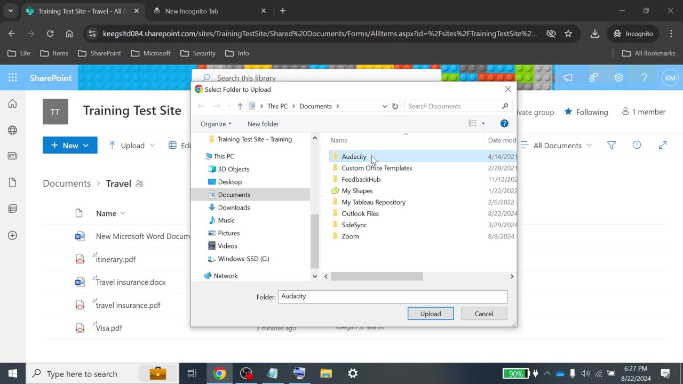Click the Create plus icon in left rail
Screen dimensions: 683x384
pos(13,235)
